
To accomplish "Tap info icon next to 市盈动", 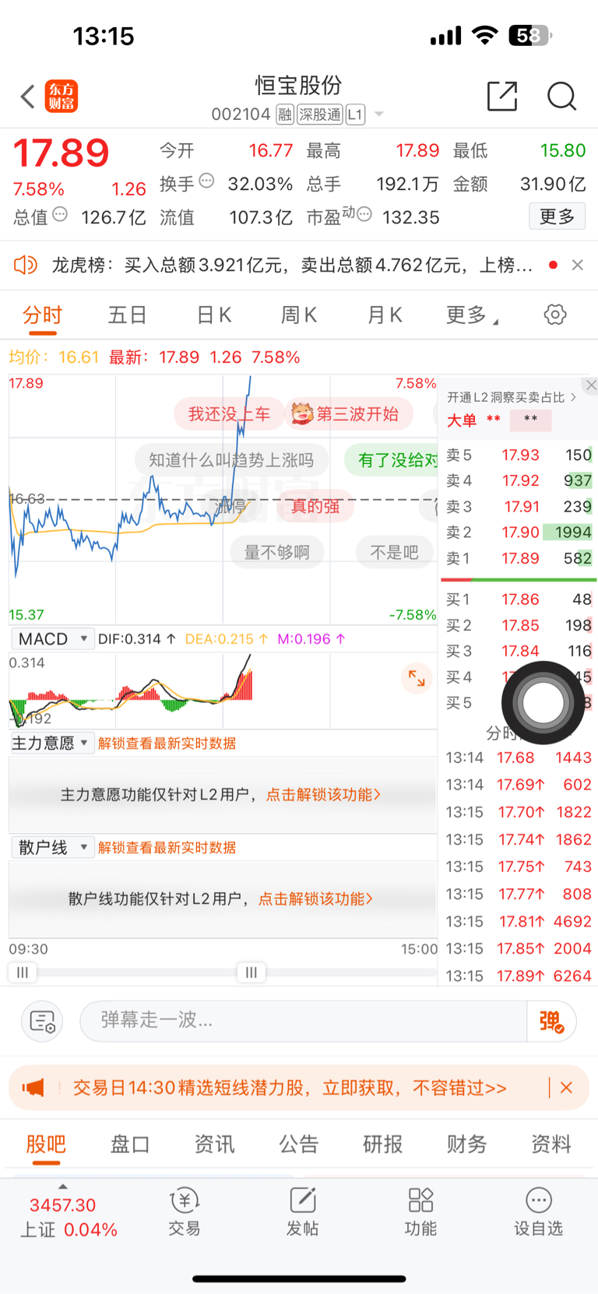I will coord(364,214).
